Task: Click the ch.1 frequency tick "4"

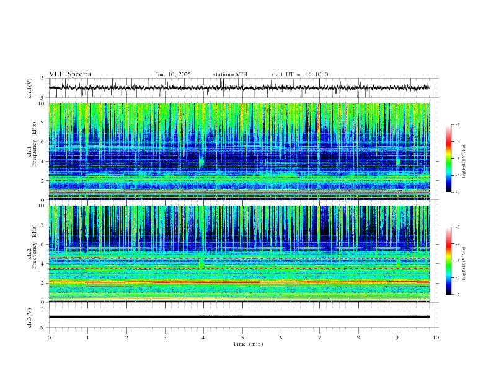Action: click(43, 162)
